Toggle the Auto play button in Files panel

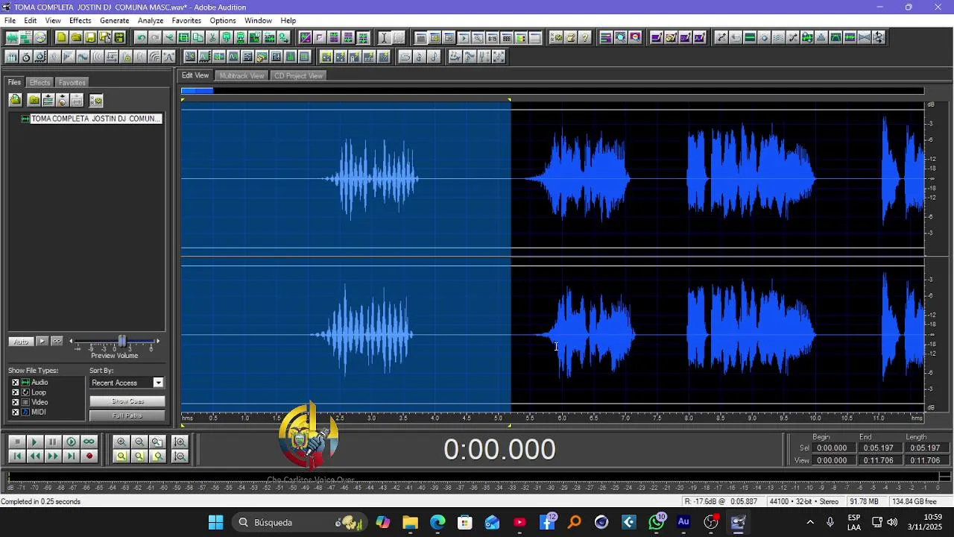tap(21, 341)
